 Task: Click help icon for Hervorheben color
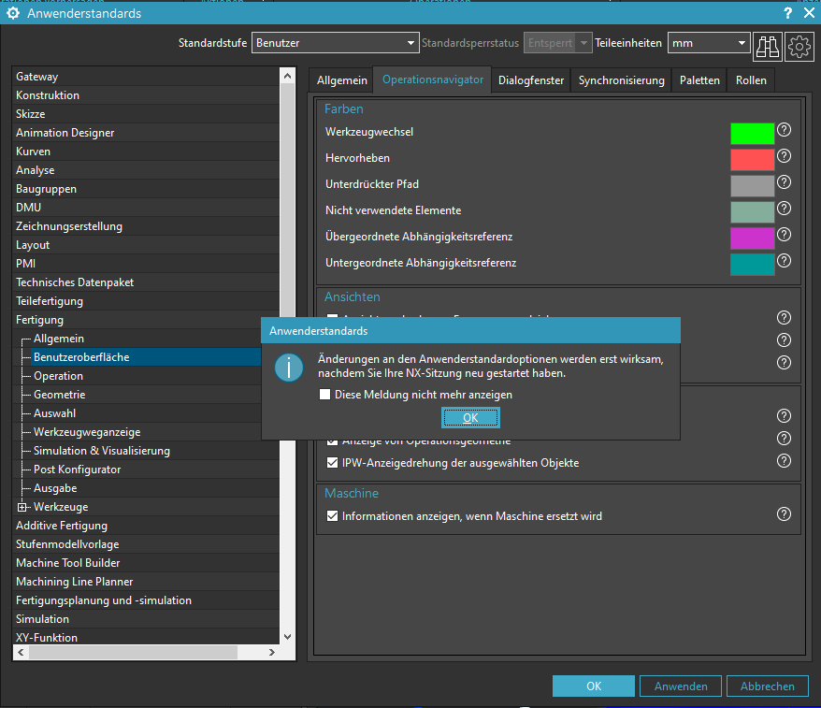[784, 156]
